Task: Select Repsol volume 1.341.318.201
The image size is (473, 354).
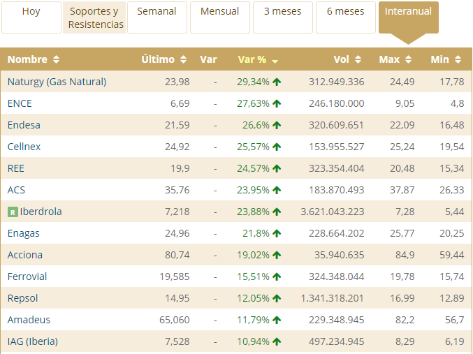Action: tap(333, 298)
